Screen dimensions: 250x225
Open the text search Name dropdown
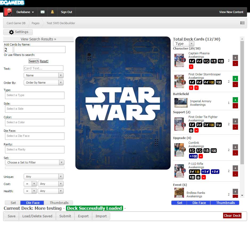(x=43, y=75)
